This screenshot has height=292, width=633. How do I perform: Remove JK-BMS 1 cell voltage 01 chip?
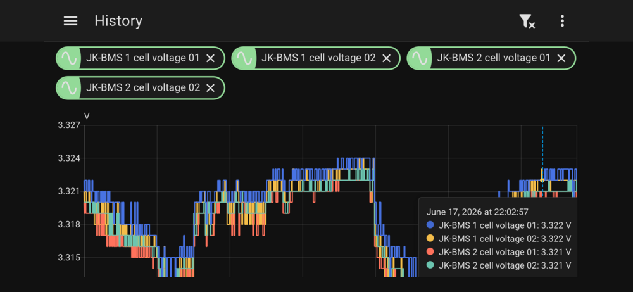pos(210,58)
